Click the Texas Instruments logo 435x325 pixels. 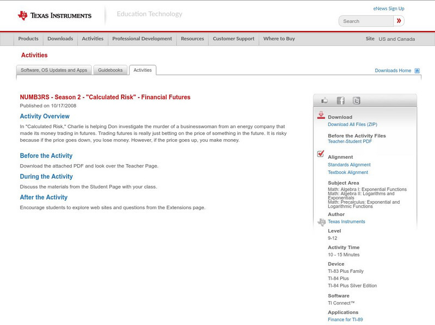coord(54,16)
